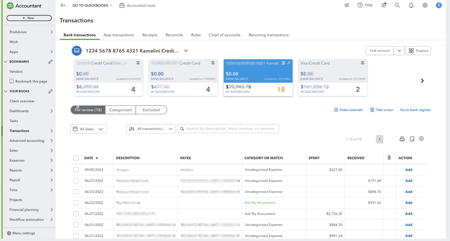Open the user profile avatar S
The width and height of the screenshot is (450, 241).
[x=439, y=5]
